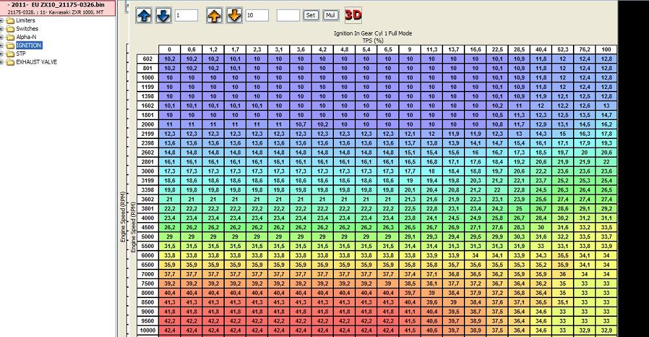The height and width of the screenshot is (337, 649).
Task: Click the blue decrease-by-step down arrow
Action: click(x=163, y=15)
